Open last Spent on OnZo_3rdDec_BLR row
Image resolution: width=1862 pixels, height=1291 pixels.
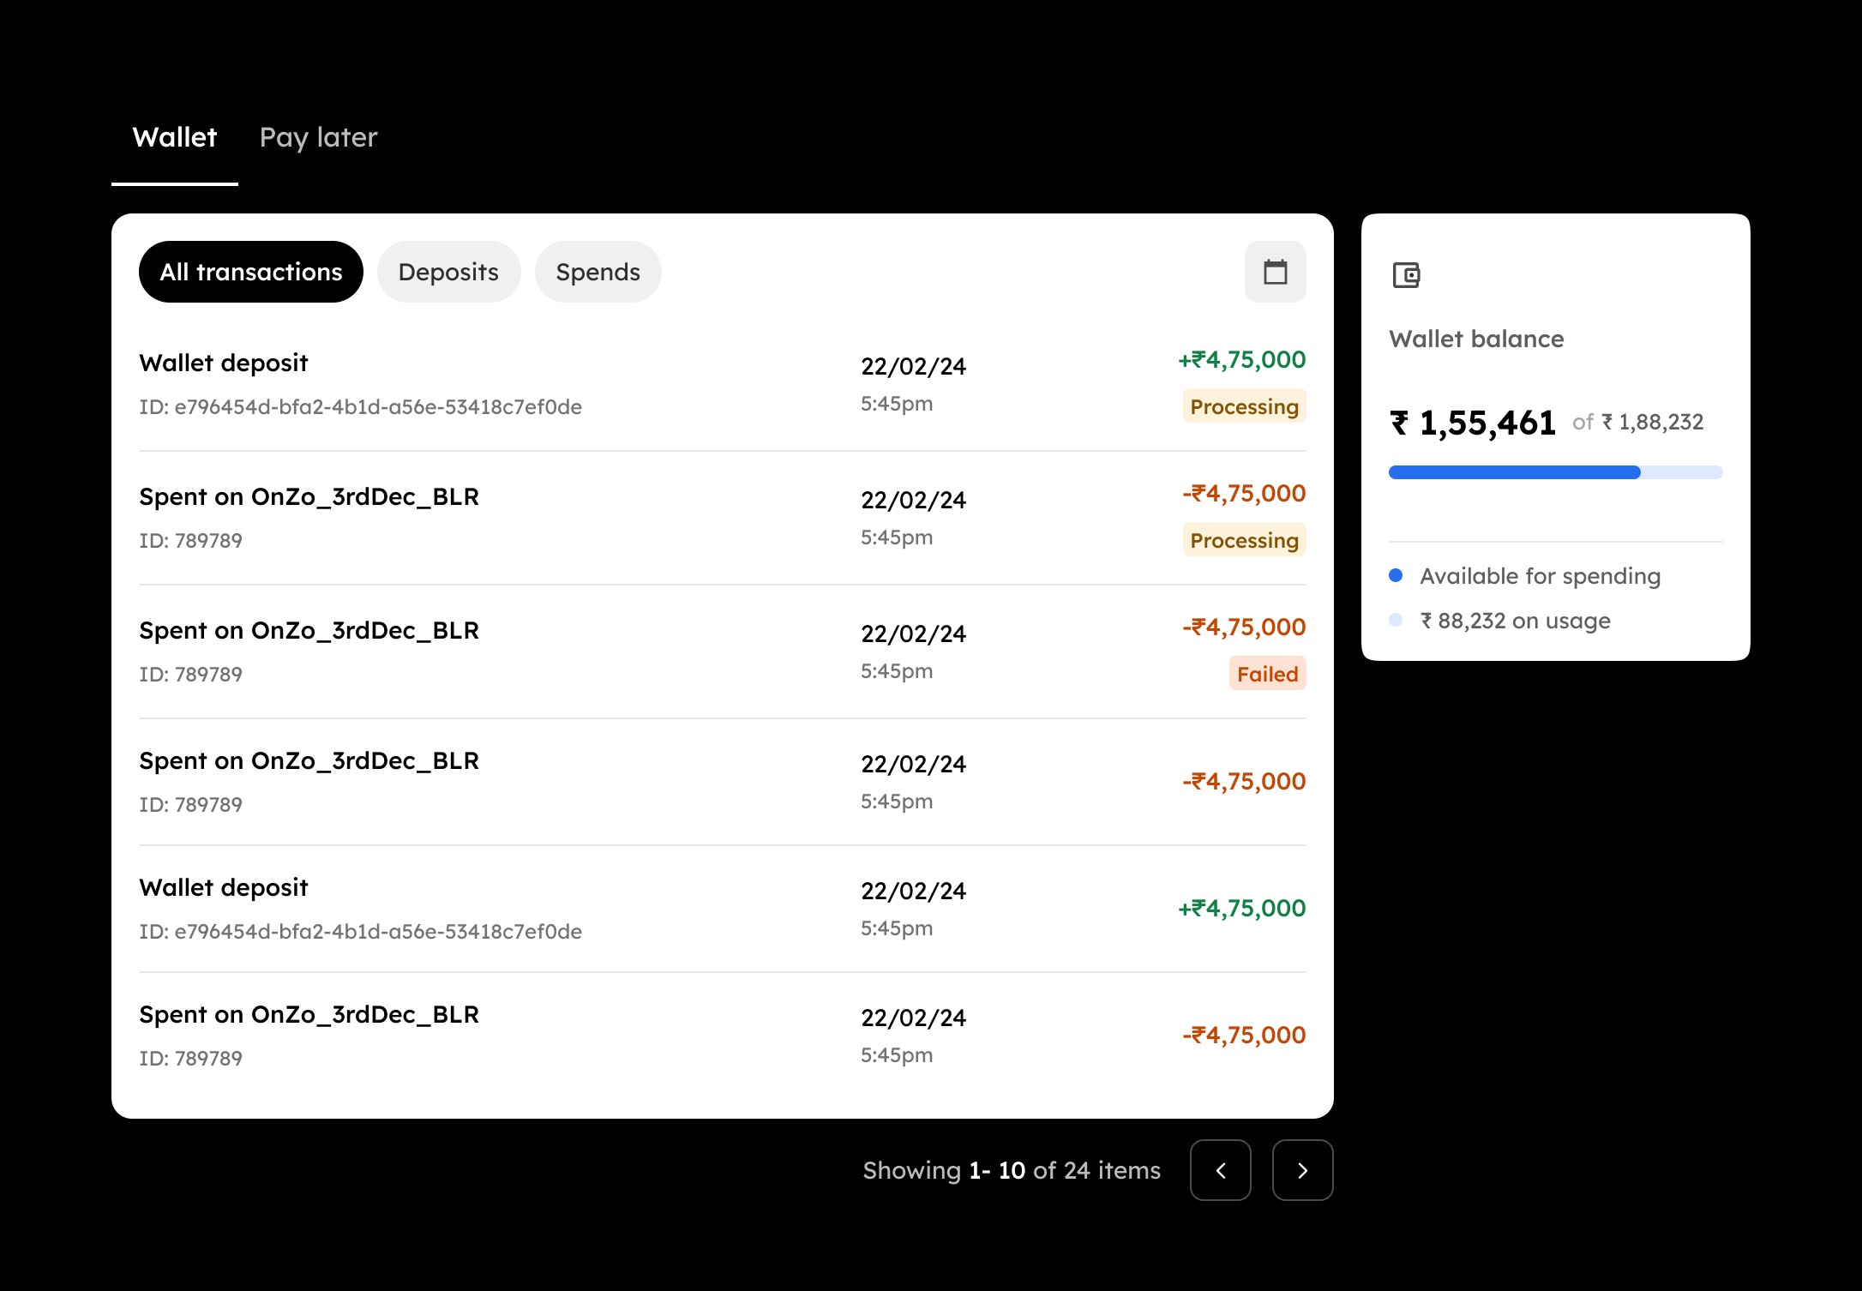(x=309, y=1015)
